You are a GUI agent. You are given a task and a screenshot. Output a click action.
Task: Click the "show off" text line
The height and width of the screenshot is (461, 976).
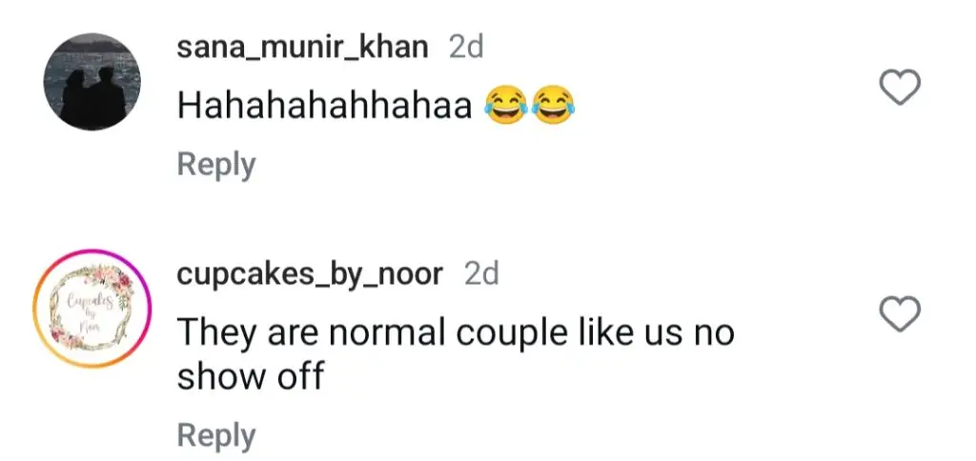coord(251,376)
